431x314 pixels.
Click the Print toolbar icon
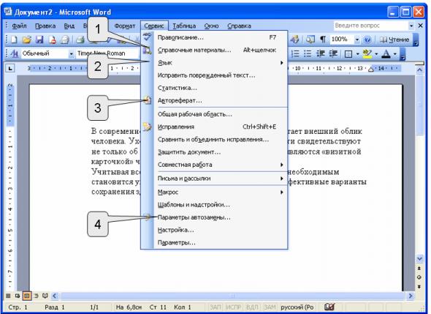point(80,40)
